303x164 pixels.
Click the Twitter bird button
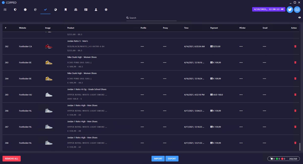click(x=290, y=10)
